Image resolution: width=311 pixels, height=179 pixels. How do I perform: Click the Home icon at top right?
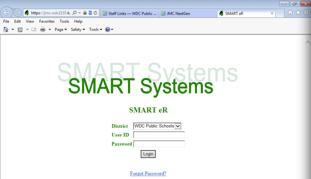point(290,13)
